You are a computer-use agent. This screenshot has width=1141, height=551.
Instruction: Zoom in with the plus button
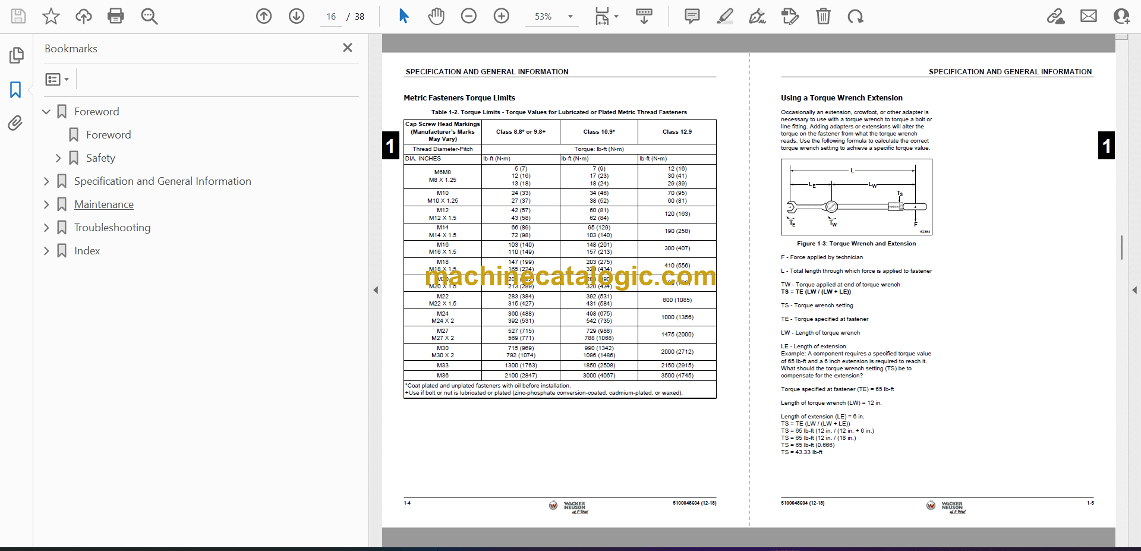click(502, 16)
